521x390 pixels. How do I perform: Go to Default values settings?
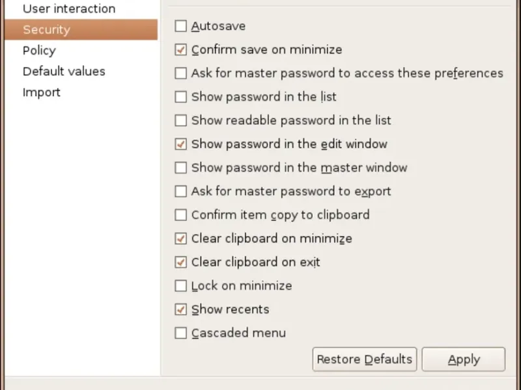[x=64, y=71]
